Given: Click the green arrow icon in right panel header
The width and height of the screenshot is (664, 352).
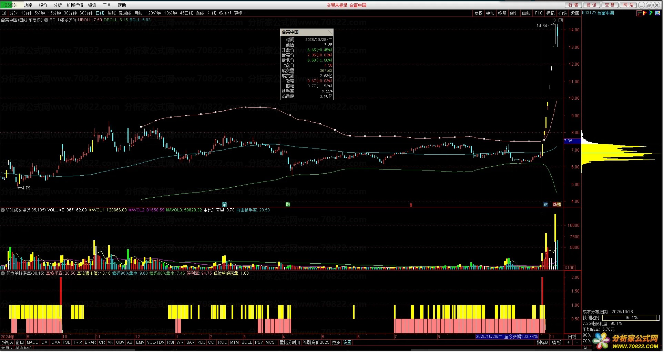Looking at the screenshot, I should click(x=651, y=13).
